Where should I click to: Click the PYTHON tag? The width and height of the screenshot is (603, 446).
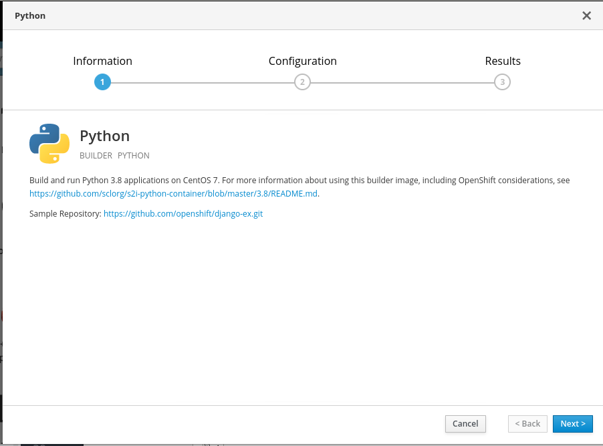(134, 156)
